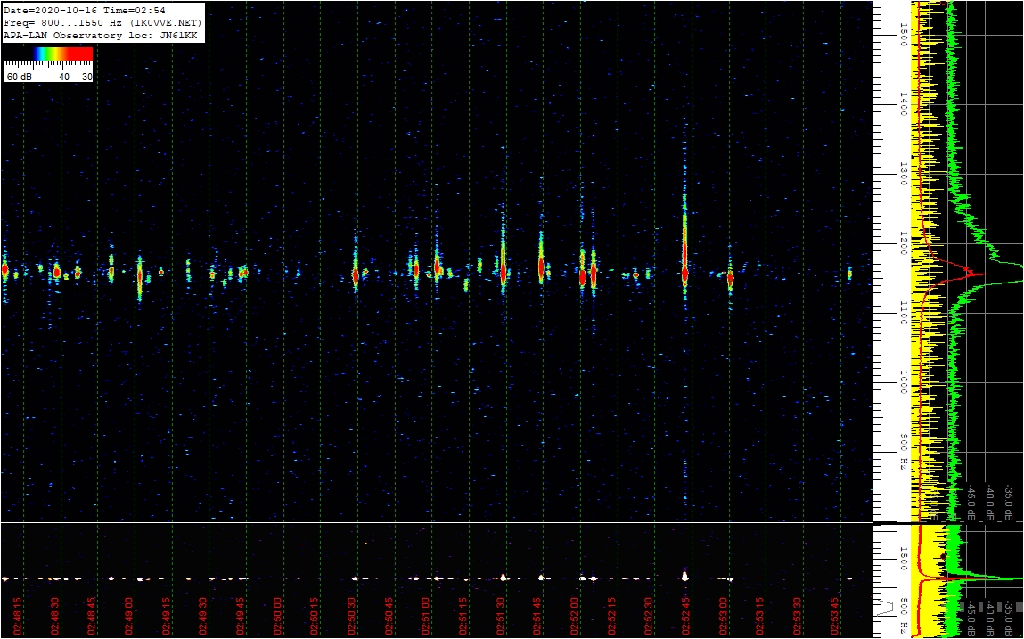Click '-35.0 dB' in the lower spectrum graph
This screenshot has height=639, width=1024.
click(1010, 619)
